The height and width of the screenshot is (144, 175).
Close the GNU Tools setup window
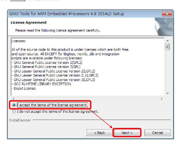point(167,14)
